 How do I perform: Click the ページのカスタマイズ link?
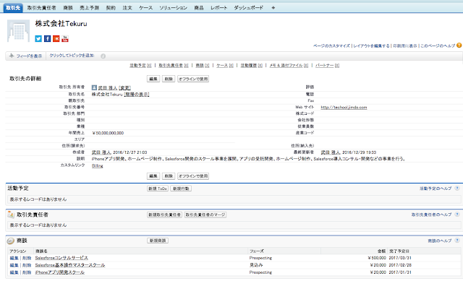(x=331, y=46)
